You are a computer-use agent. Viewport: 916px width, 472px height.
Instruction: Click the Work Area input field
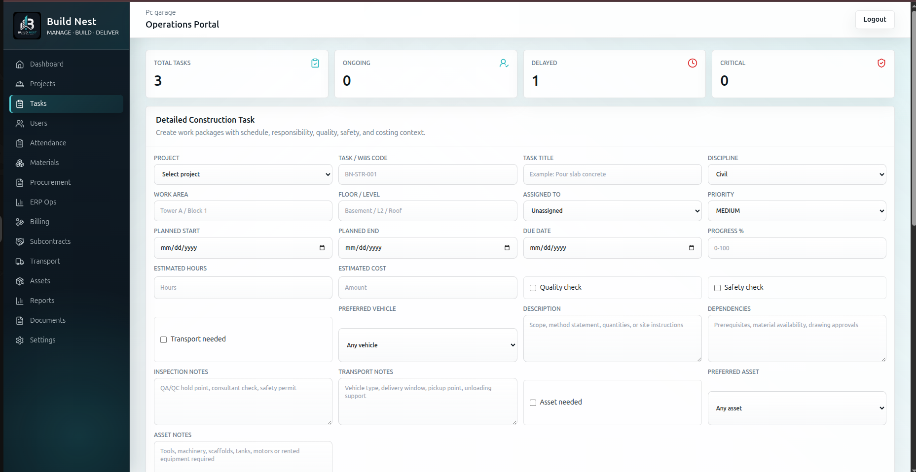pyautogui.click(x=243, y=211)
